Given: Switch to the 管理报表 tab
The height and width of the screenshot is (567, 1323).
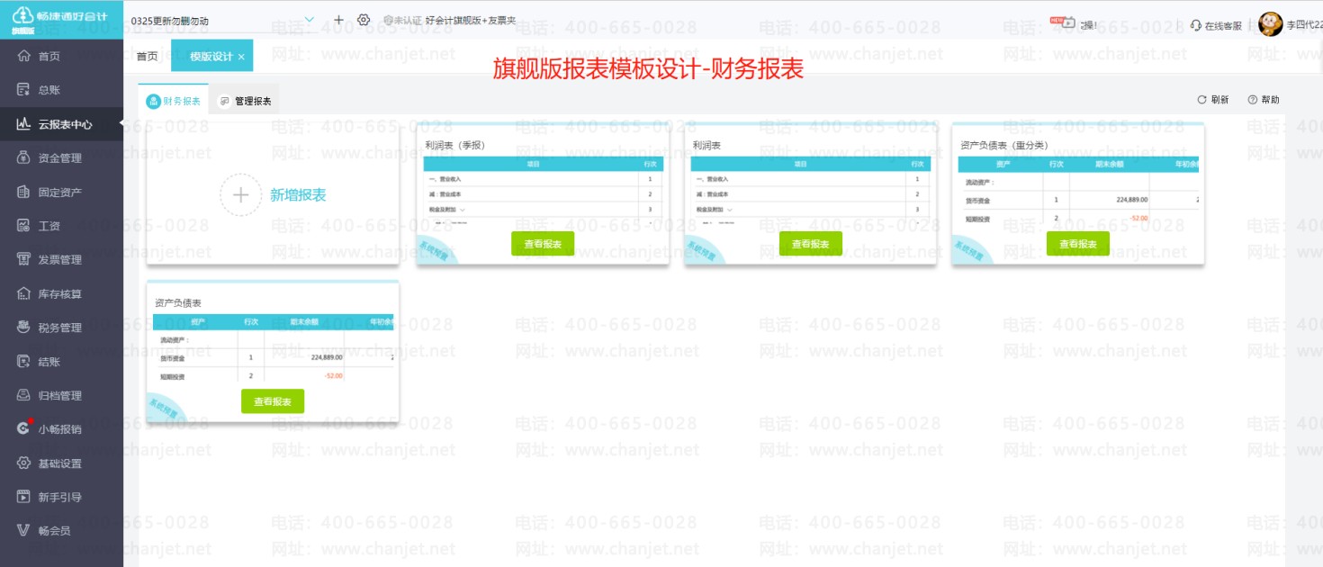Looking at the screenshot, I should (245, 102).
